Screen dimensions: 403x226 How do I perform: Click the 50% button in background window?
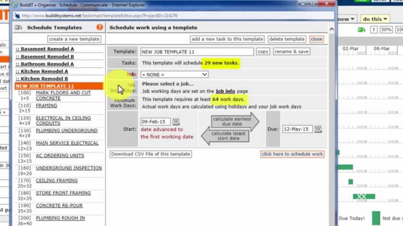pyautogui.click(x=386, y=30)
